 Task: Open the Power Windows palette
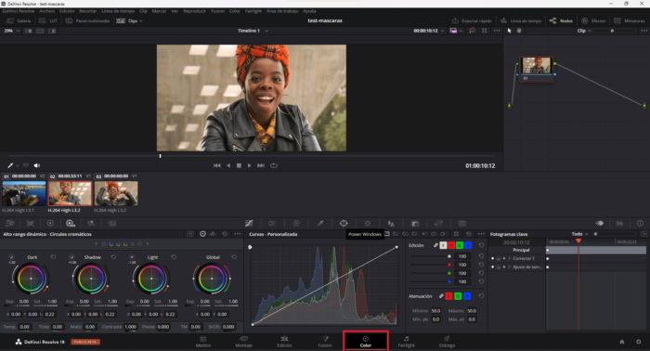(344, 224)
